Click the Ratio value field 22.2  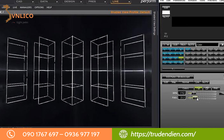(182, 98)
